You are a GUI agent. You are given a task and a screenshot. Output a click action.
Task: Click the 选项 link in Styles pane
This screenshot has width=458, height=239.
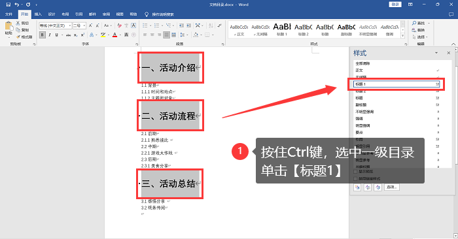click(x=392, y=187)
